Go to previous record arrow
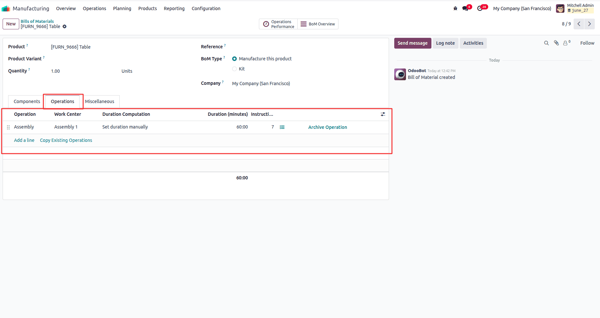The height and width of the screenshot is (318, 600). [x=579, y=24]
